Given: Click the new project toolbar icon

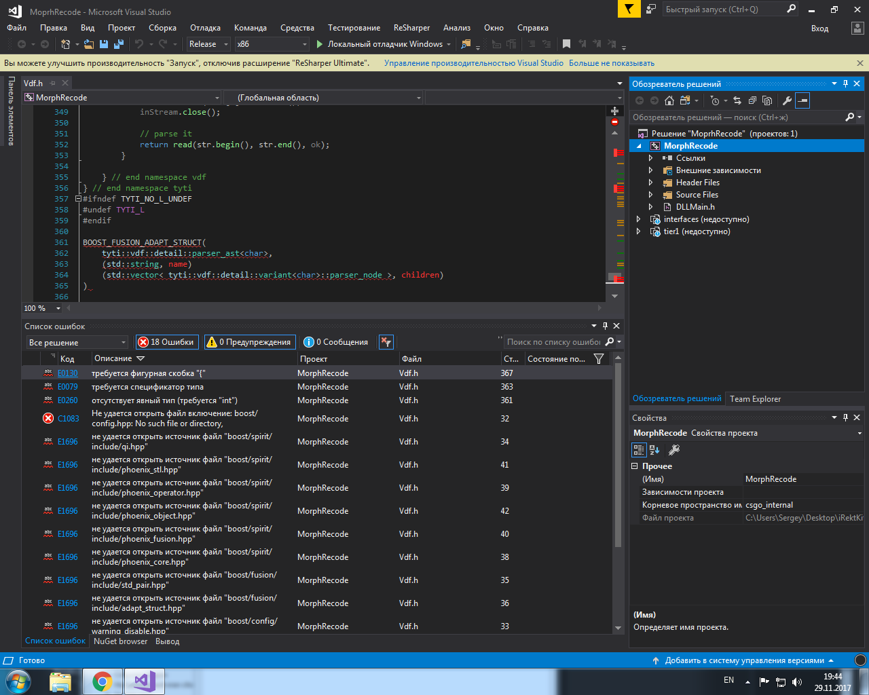Looking at the screenshot, I should coord(65,44).
